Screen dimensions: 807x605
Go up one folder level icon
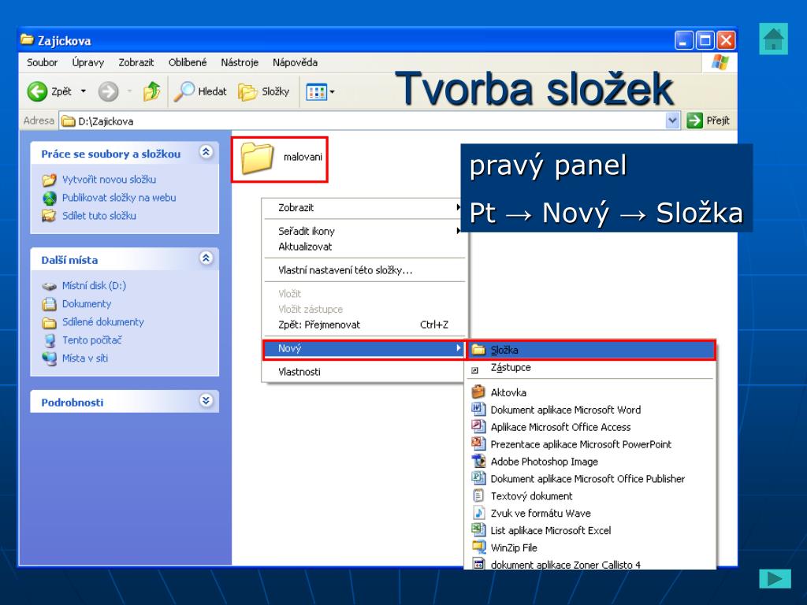click(152, 91)
